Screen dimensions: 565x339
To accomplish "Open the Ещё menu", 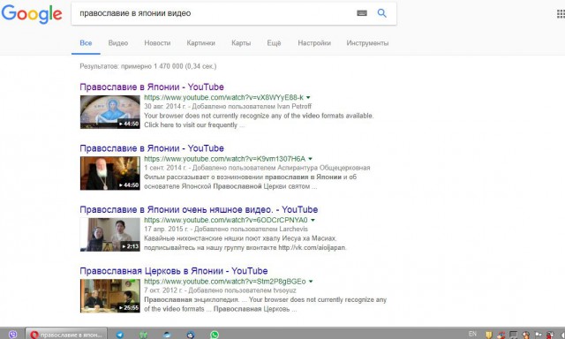I will point(274,43).
